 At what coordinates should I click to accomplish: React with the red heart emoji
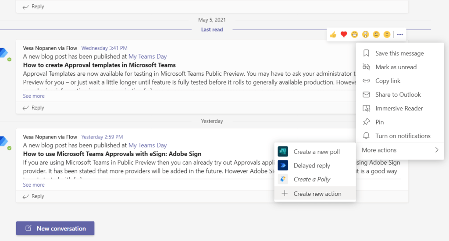point(344,34)
